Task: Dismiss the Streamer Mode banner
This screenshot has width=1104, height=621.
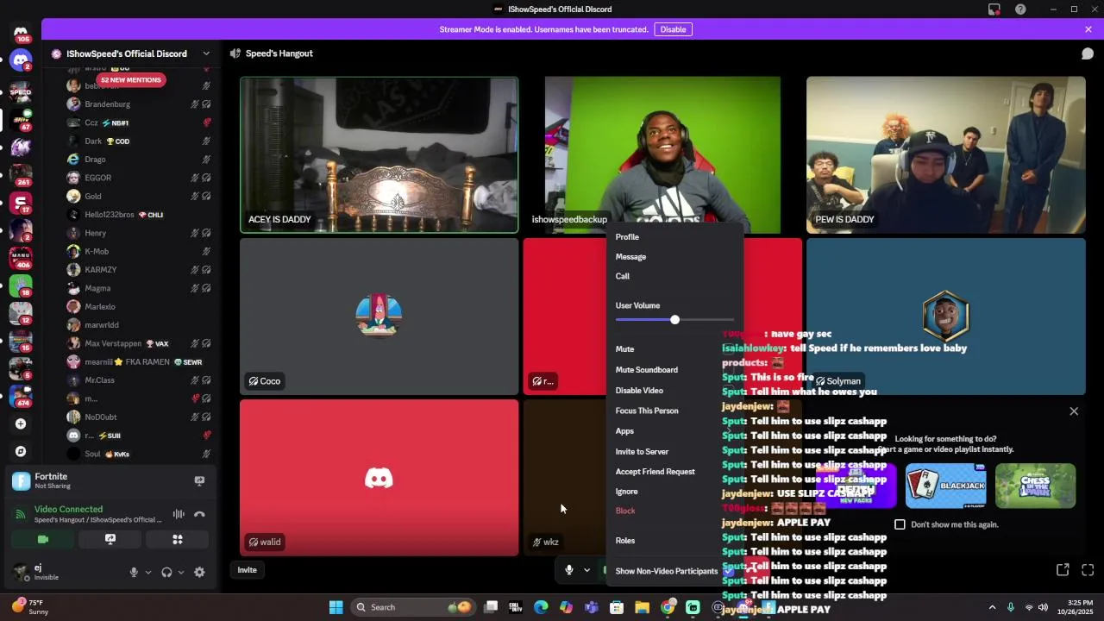Action: click(1088, 29)
